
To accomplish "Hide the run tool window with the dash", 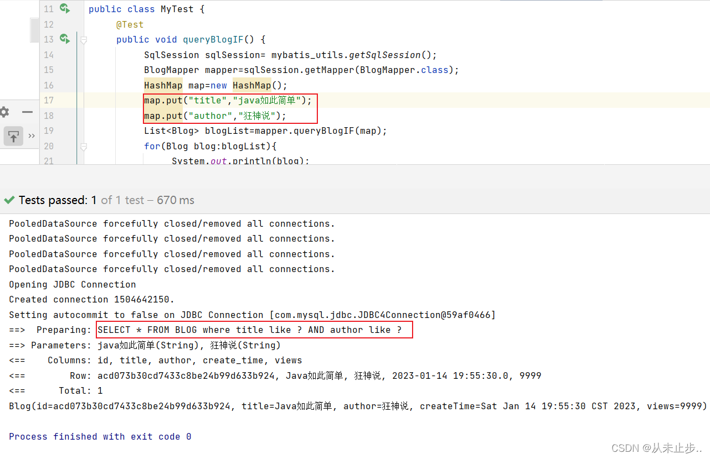I will [x=27, y=112].
